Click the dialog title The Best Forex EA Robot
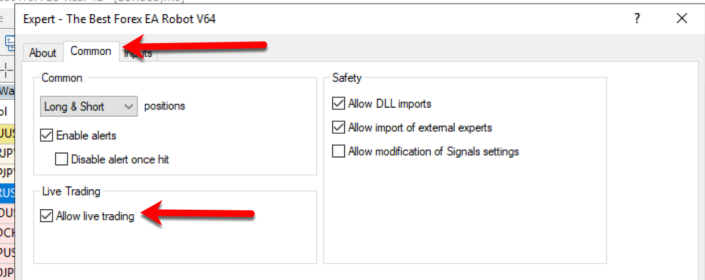This screenshot has height=280, width=705. tap(141, 19)
